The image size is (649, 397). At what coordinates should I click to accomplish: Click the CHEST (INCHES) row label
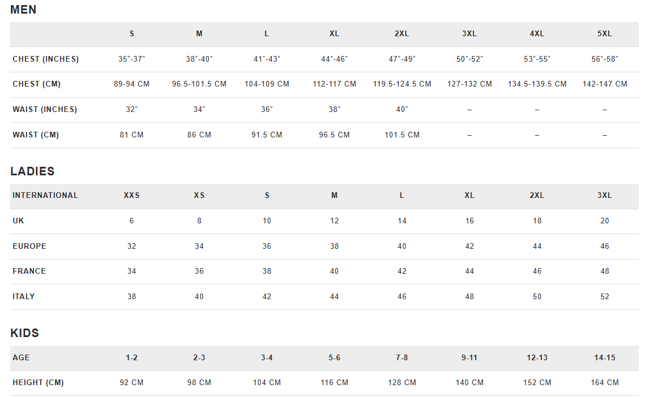45,59
